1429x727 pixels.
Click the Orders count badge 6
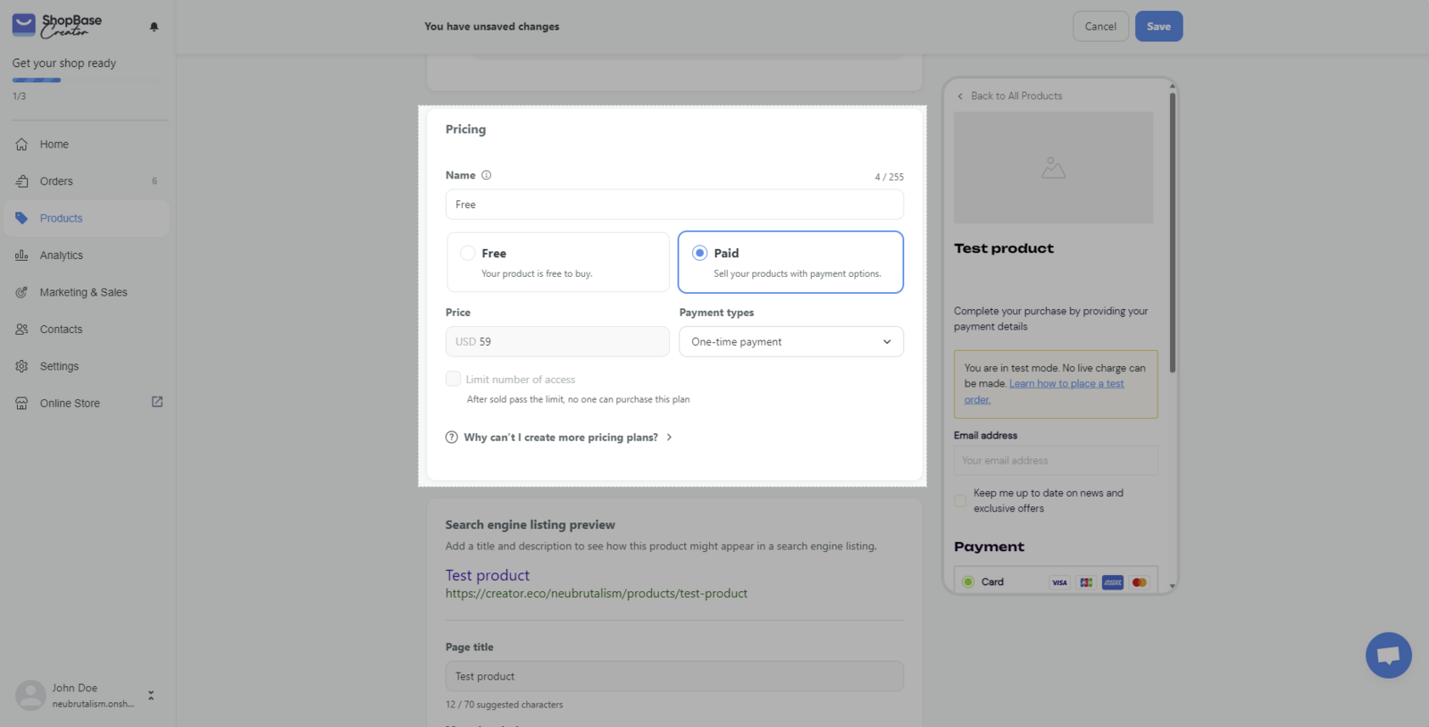(155, 181)
